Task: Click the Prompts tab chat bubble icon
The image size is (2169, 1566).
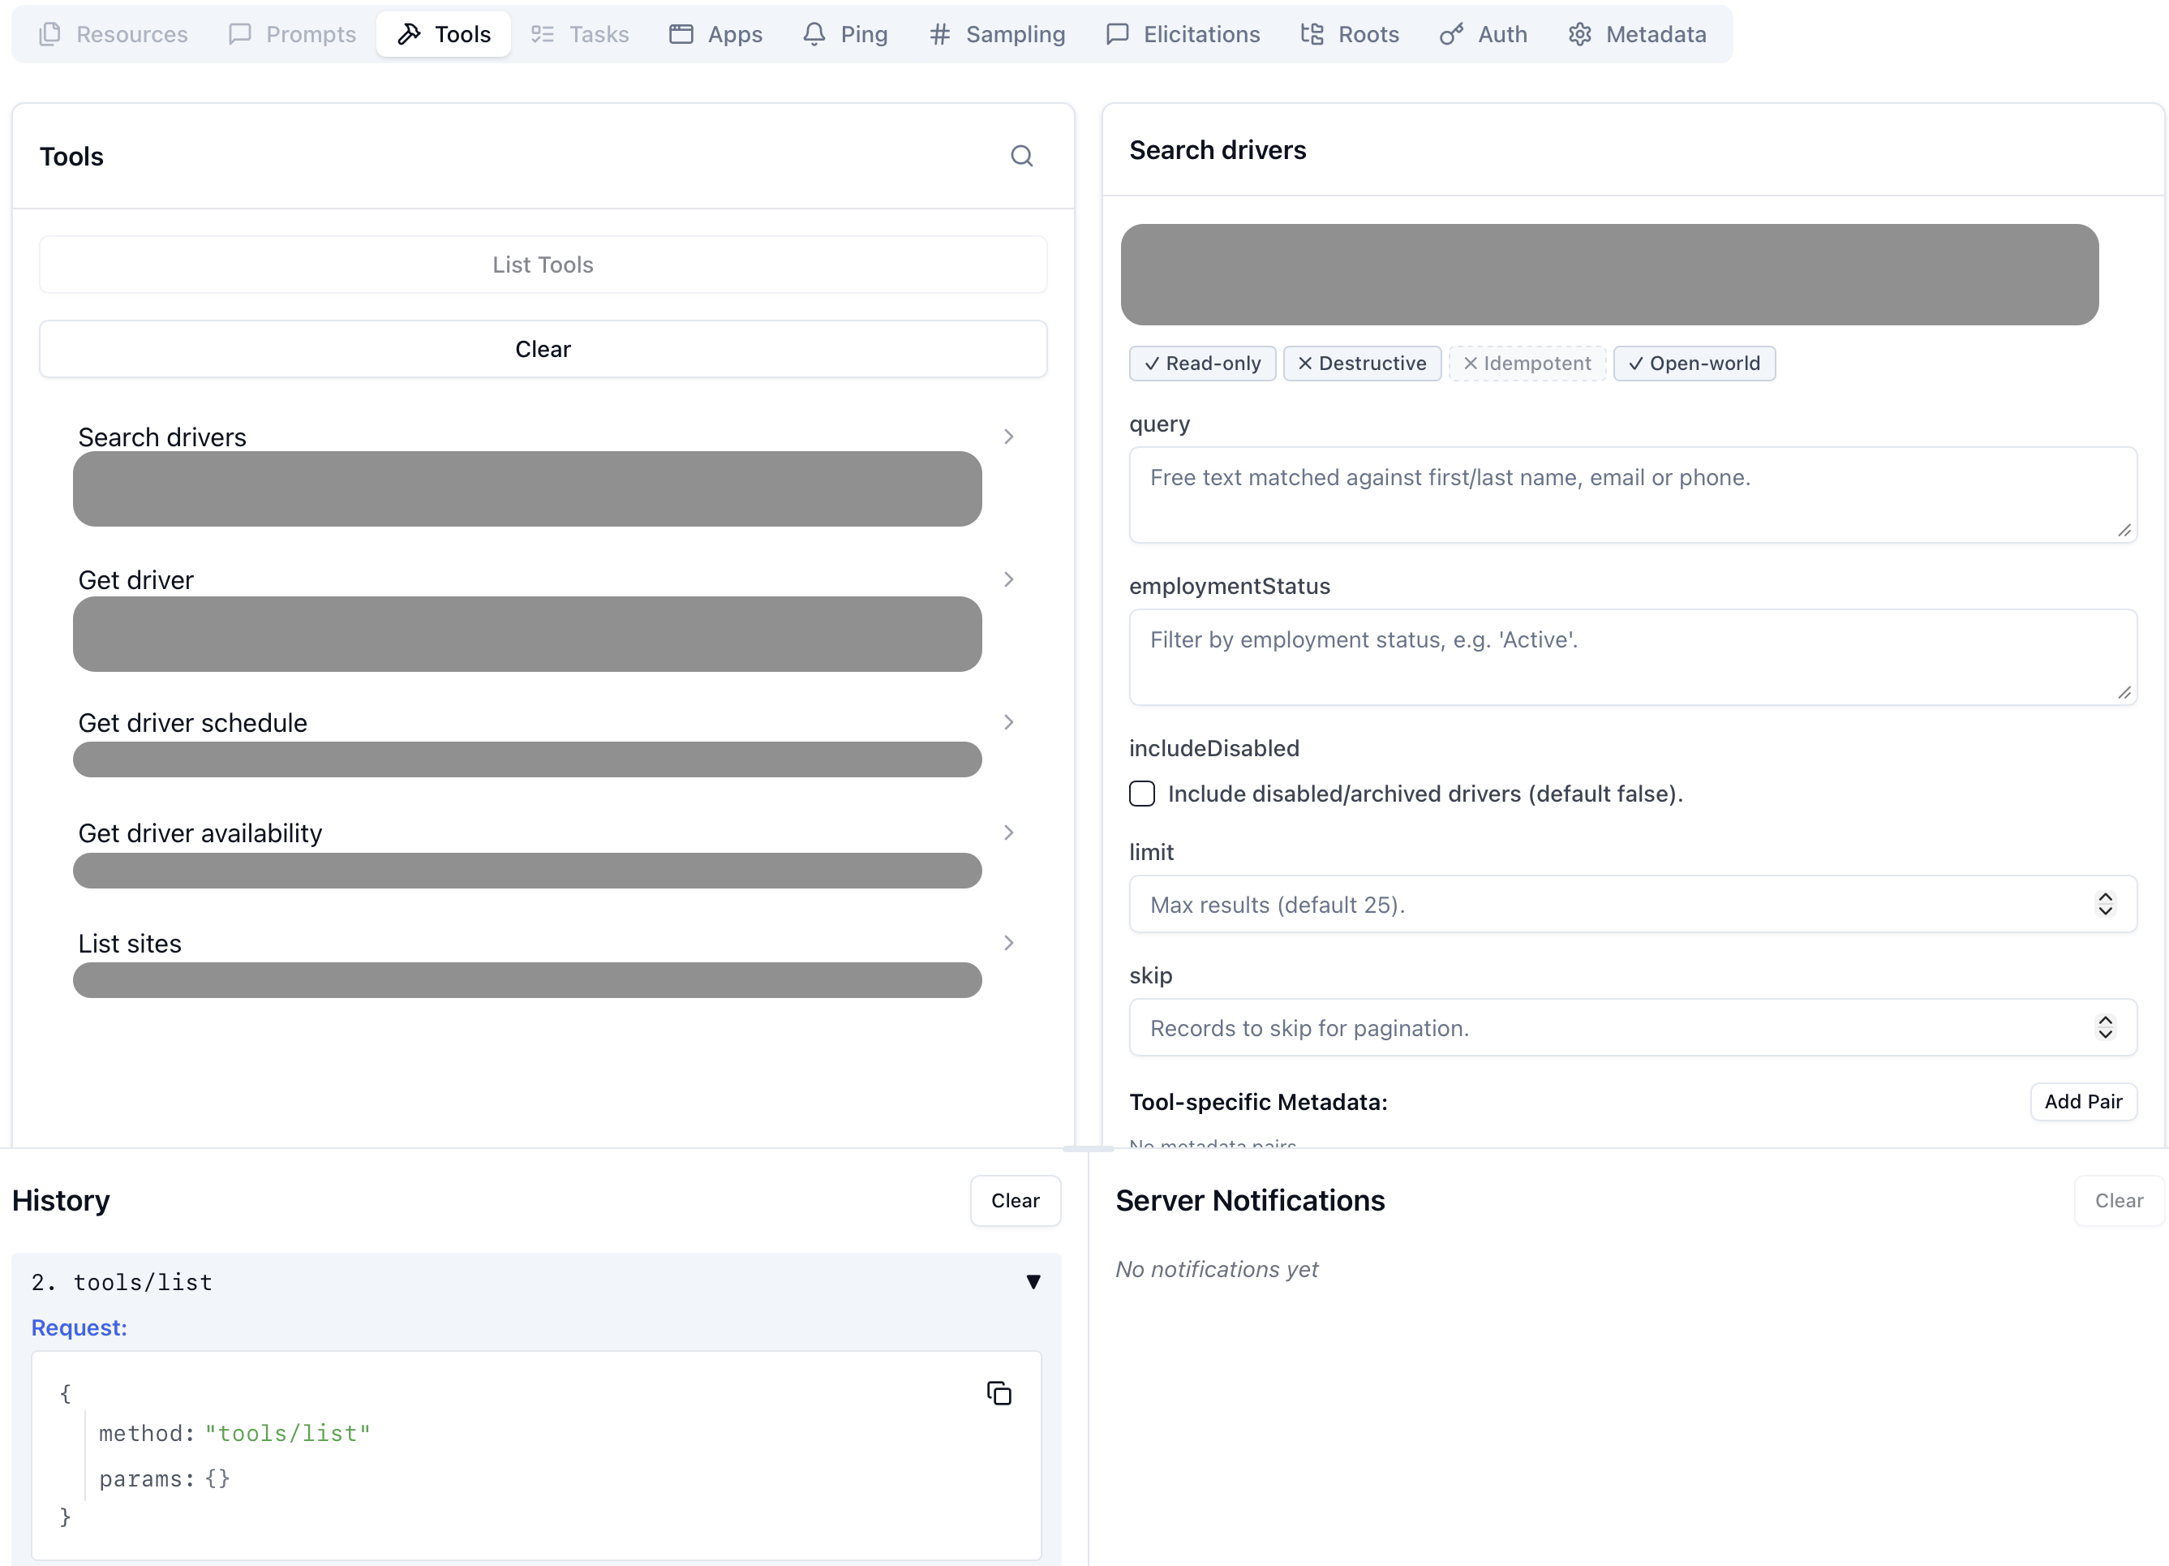Action: click(240, 34)
